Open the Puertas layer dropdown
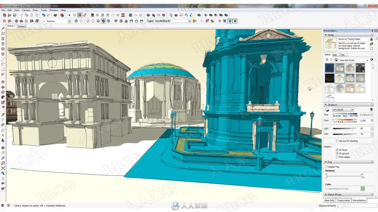Screen dimensions: 378x212 coord(69,21)
